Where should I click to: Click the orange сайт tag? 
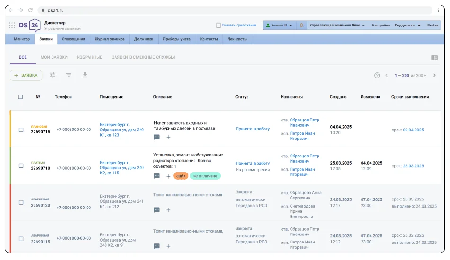click(181, 176)
